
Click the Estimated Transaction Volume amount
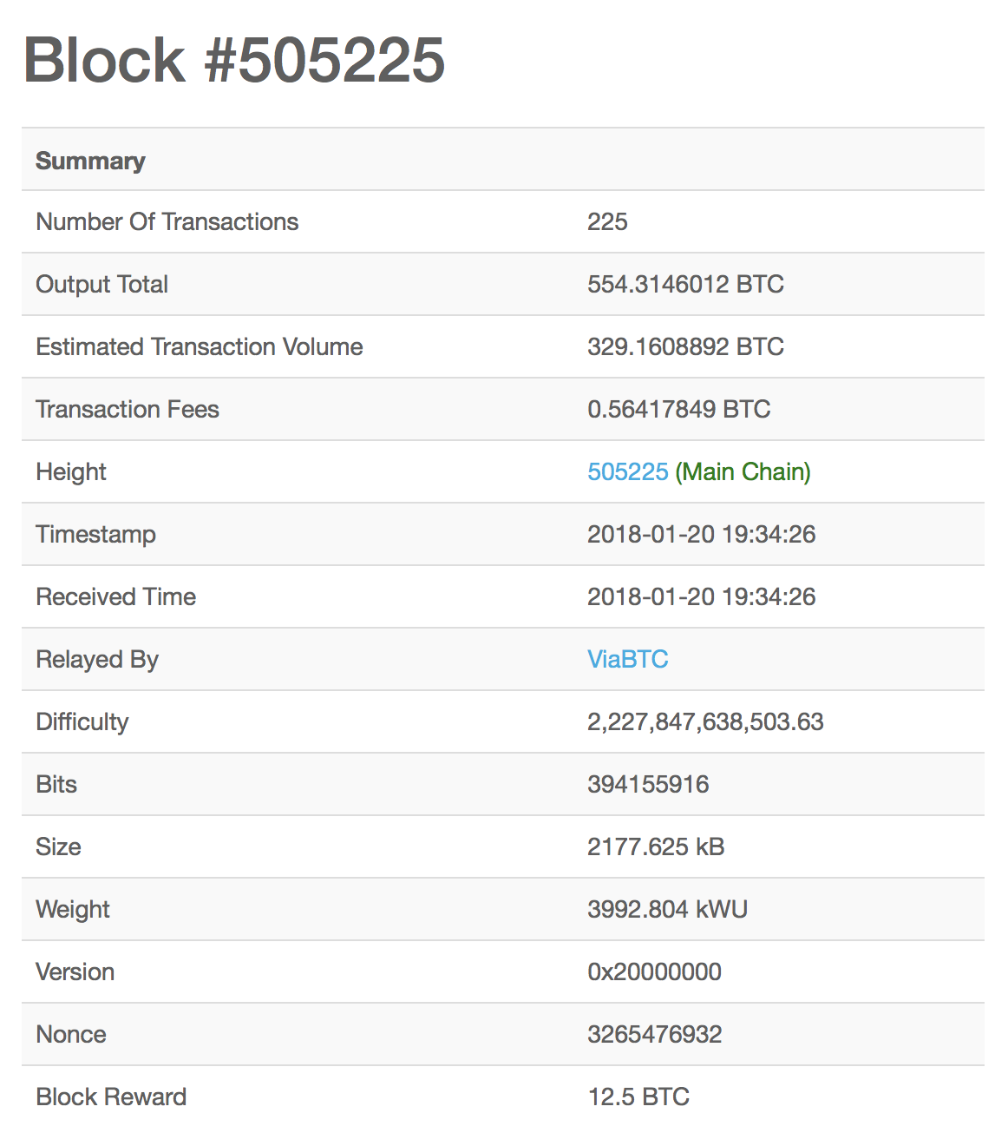(x=685, y=346)
